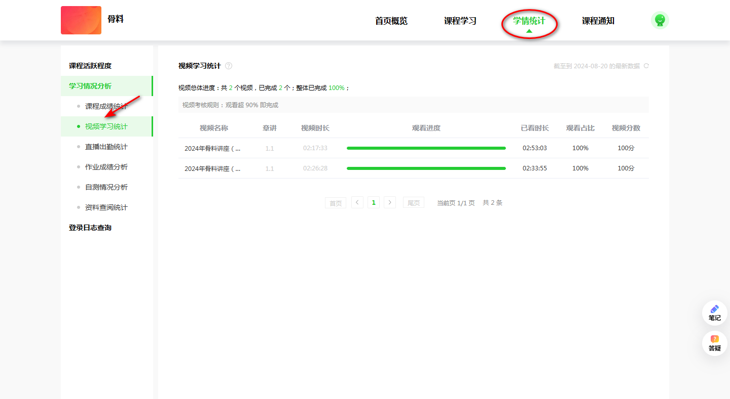Switch to 课程学习 tab

(x=460, y=21)
